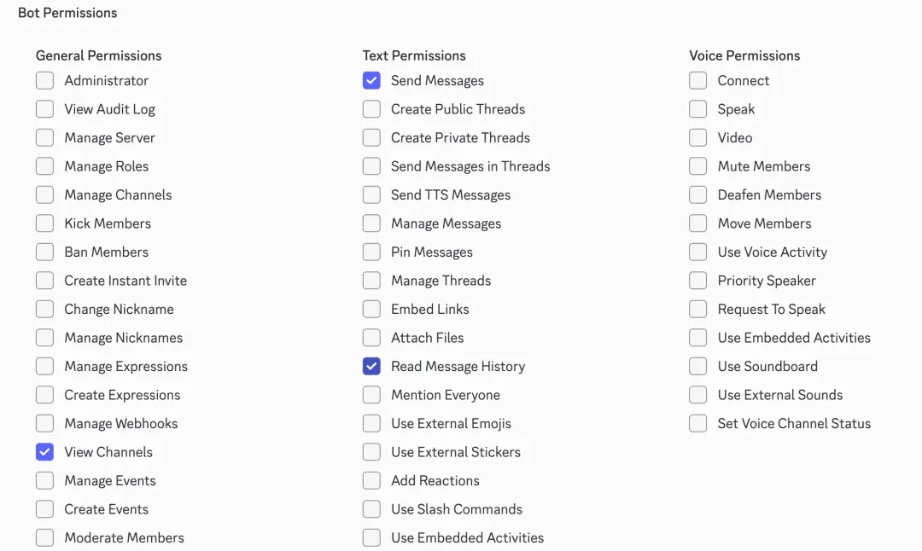This screenshot has height=551, width=922.
Task: Check the Pin Messages box
Action: click(x=371, y=252)
